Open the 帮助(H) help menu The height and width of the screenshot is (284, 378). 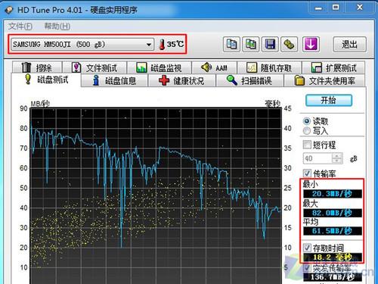click(x=57, y=26)
